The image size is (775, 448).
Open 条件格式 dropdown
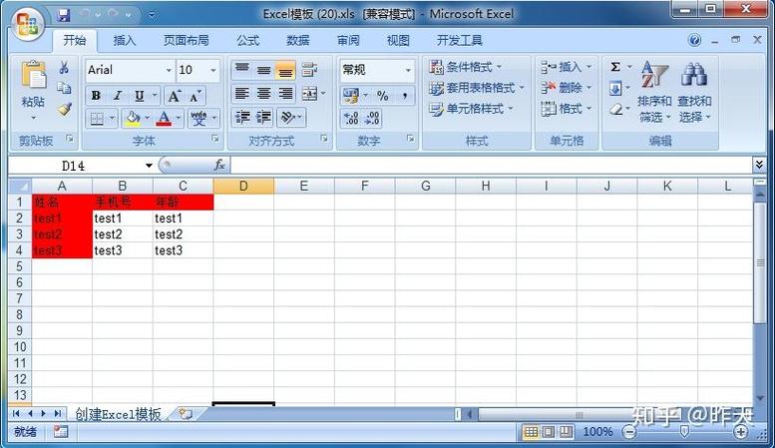coord(465,67)
